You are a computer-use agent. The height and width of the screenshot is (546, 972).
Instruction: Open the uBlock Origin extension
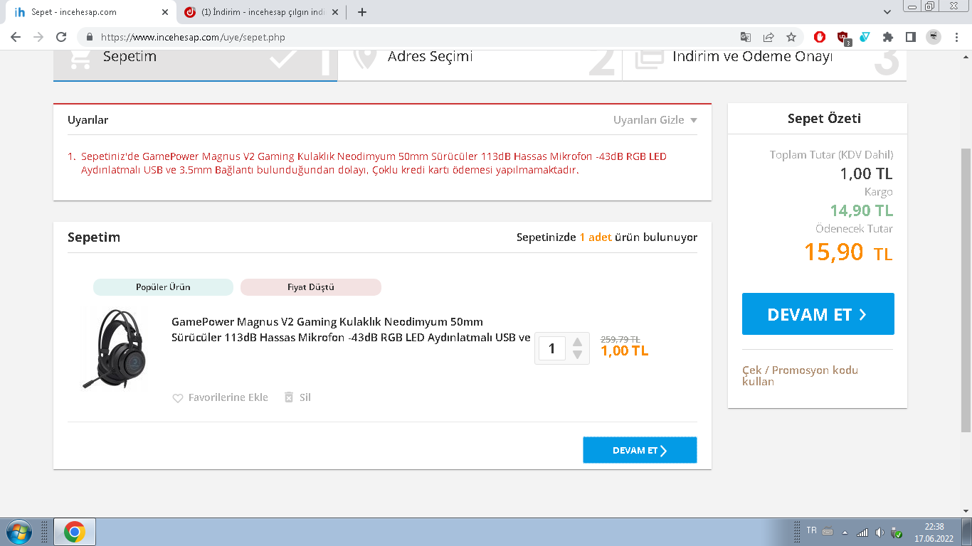pos(843,38)
